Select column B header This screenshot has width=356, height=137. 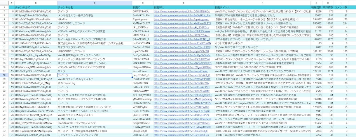pos(36,3)
